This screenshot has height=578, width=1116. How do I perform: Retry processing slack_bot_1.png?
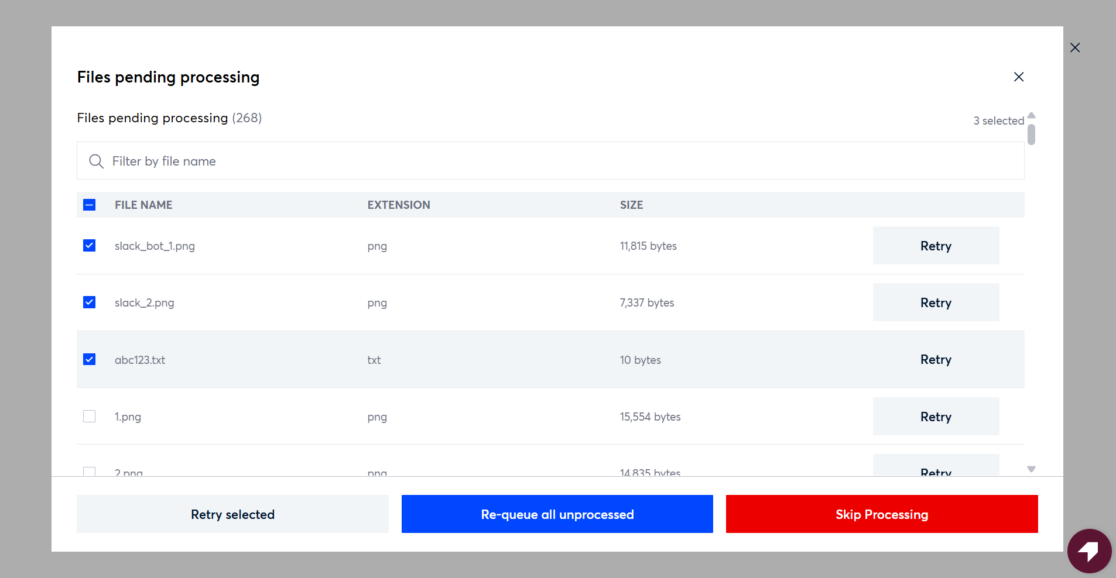(936, 246)
